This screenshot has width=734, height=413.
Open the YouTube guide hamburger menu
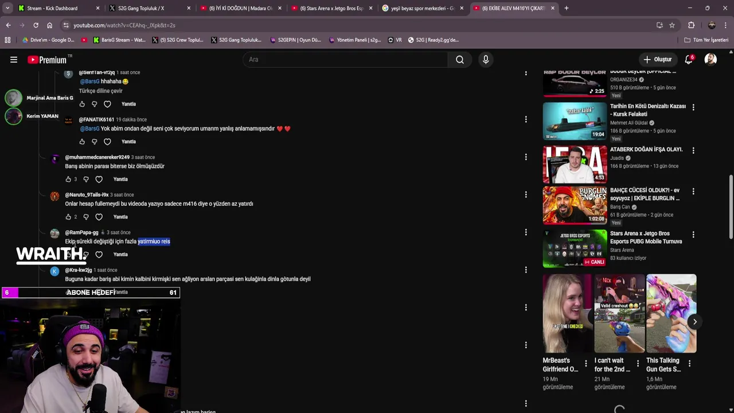tap(14, 60)
